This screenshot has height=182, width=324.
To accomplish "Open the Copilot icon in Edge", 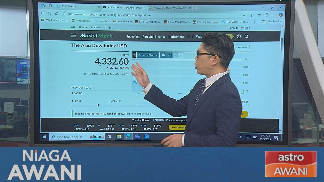I will [280, 15].
